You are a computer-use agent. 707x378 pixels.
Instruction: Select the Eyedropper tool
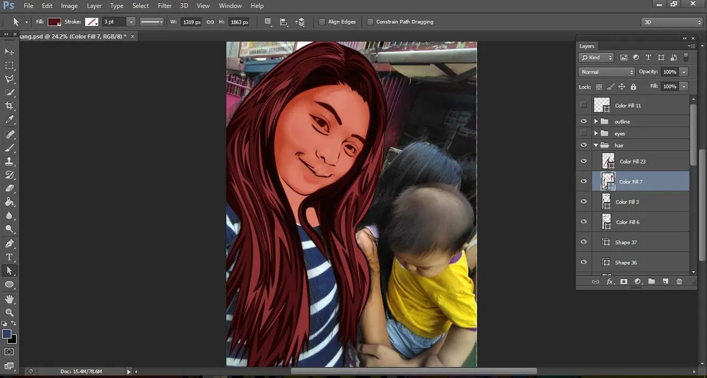click(9, 119)
